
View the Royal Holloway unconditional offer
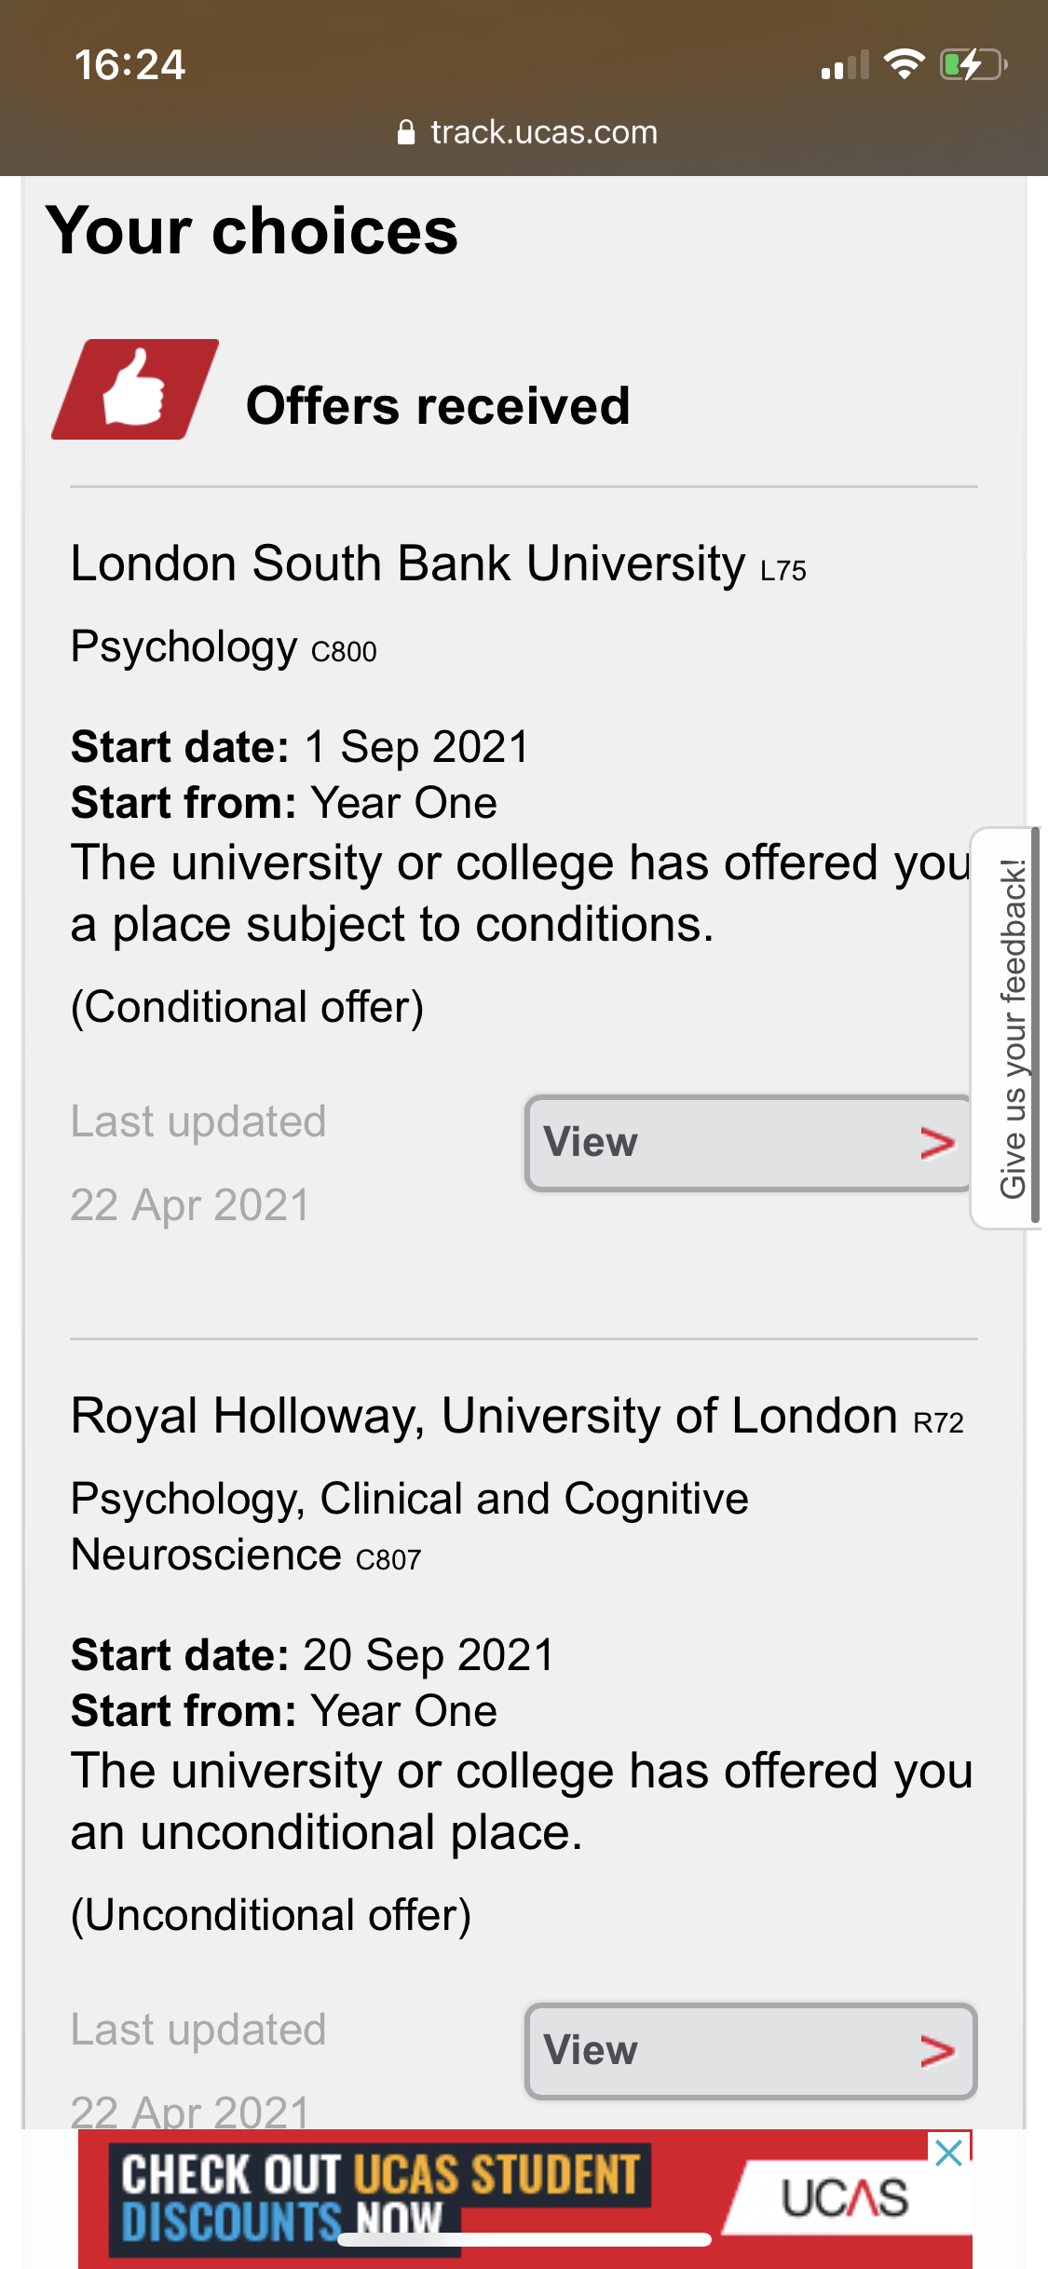751,2051
